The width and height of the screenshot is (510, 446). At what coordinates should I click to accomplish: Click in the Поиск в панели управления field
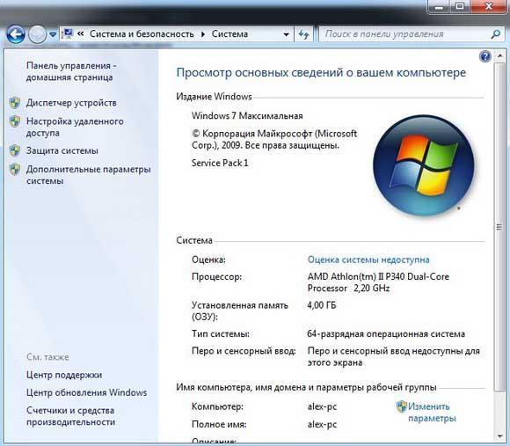(x=406, y=33)
